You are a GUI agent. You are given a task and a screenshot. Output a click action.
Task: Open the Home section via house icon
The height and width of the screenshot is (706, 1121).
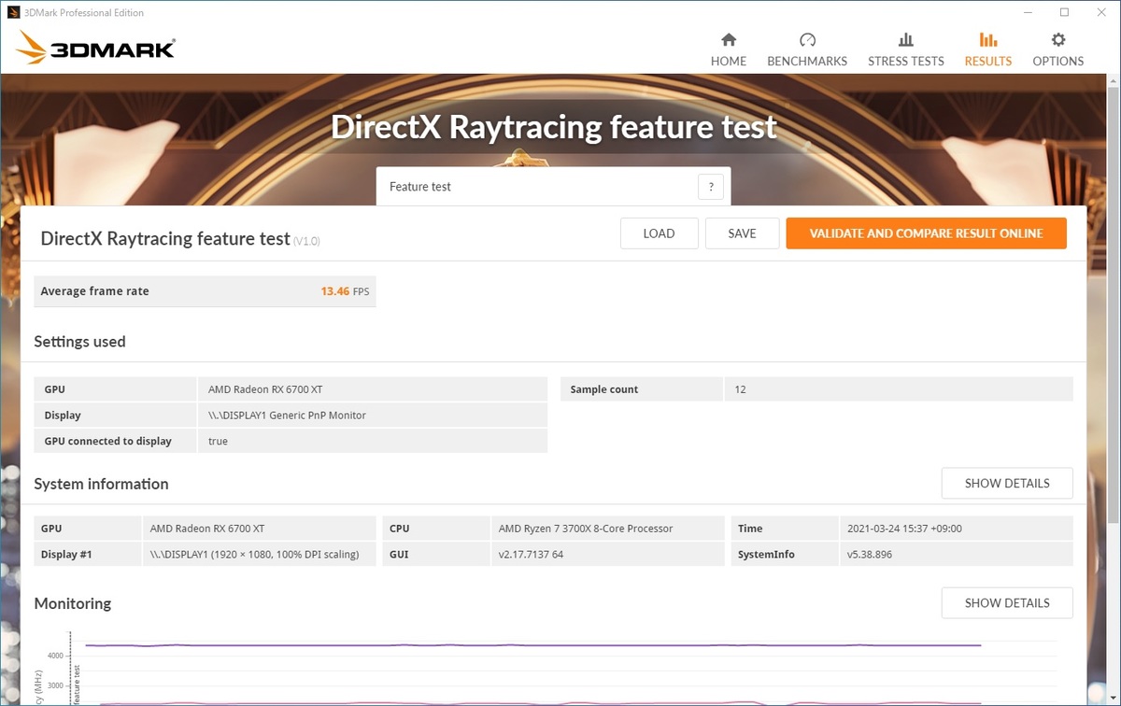click(729, 40)
